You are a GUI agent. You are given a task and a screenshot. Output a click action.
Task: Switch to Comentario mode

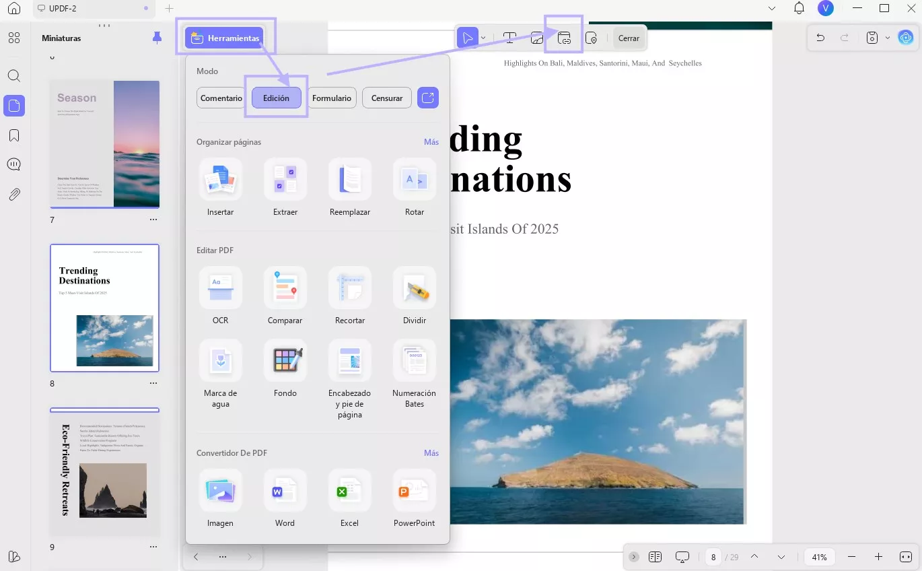coord(221,98)
